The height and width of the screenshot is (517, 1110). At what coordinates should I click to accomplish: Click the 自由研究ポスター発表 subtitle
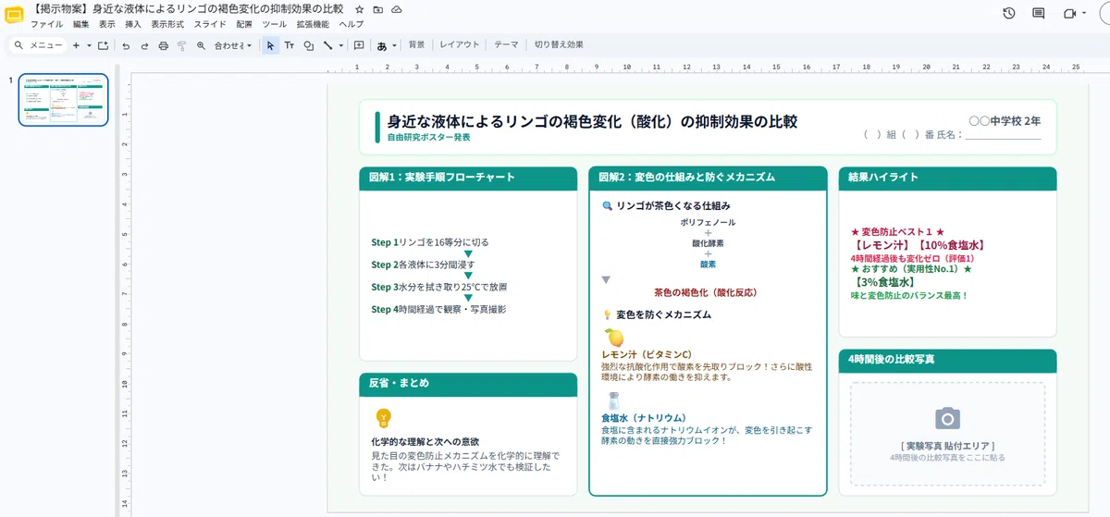click(x=428, y=137)
